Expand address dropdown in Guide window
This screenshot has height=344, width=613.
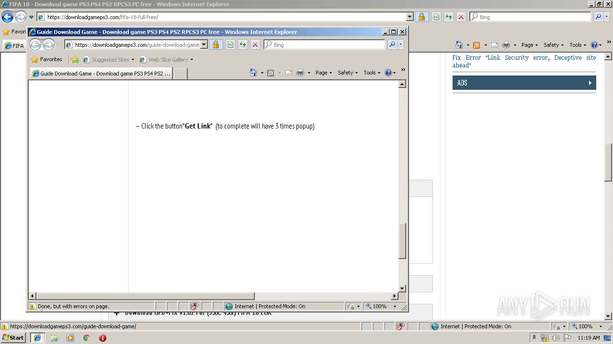(x=204, y=44)
